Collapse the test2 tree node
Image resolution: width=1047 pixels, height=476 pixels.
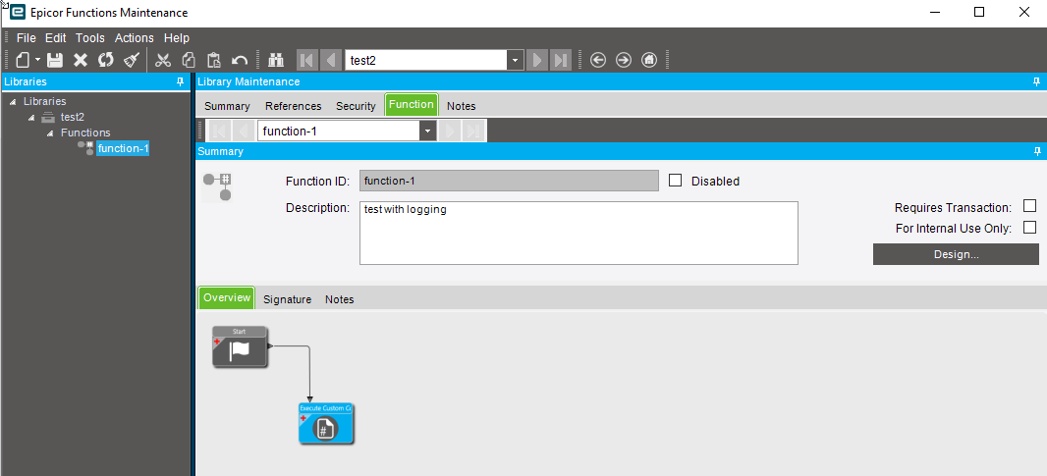31,118
